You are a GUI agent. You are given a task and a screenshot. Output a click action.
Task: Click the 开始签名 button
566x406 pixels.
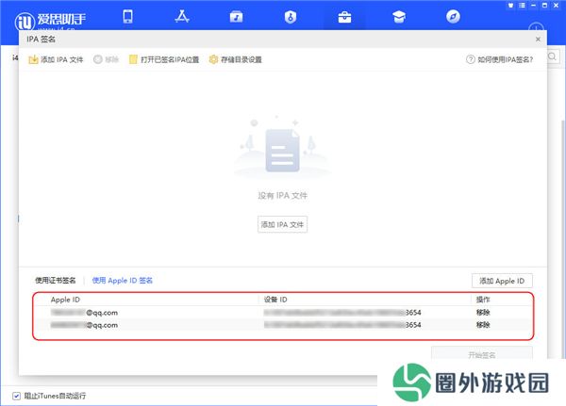(x=482, y=353)
